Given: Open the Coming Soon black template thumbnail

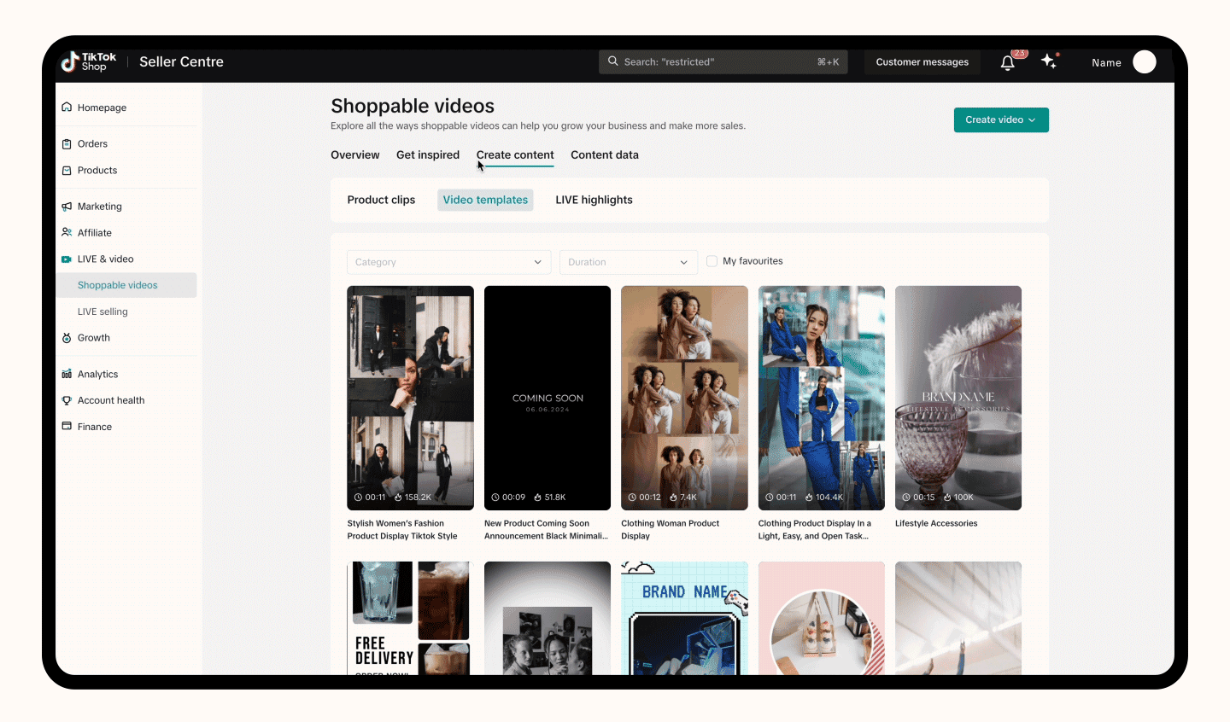Looking at the screenshot, I should point(548,398).
